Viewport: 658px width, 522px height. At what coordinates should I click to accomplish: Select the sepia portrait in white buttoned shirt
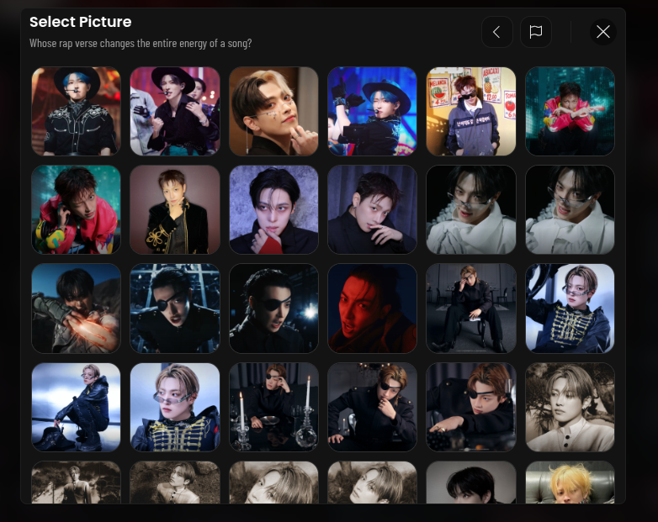pyautogui.click(x=570, y=407)
